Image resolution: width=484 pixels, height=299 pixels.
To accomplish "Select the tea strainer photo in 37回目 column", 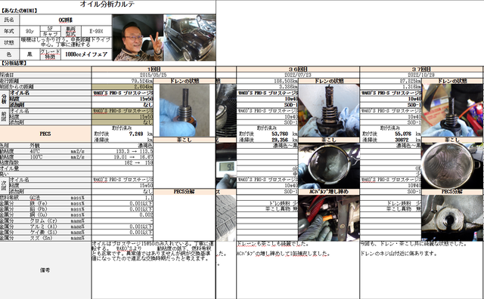I will 452,166.
